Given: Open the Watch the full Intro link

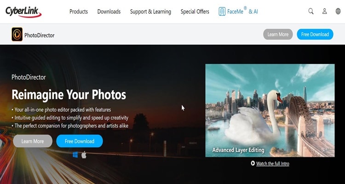Looking at the screenshot, I should point(273,164).
